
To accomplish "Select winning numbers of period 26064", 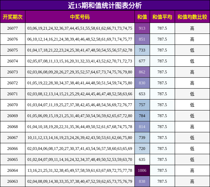I will 80,170.
